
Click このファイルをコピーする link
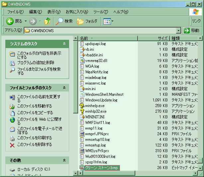coord(35,113)
